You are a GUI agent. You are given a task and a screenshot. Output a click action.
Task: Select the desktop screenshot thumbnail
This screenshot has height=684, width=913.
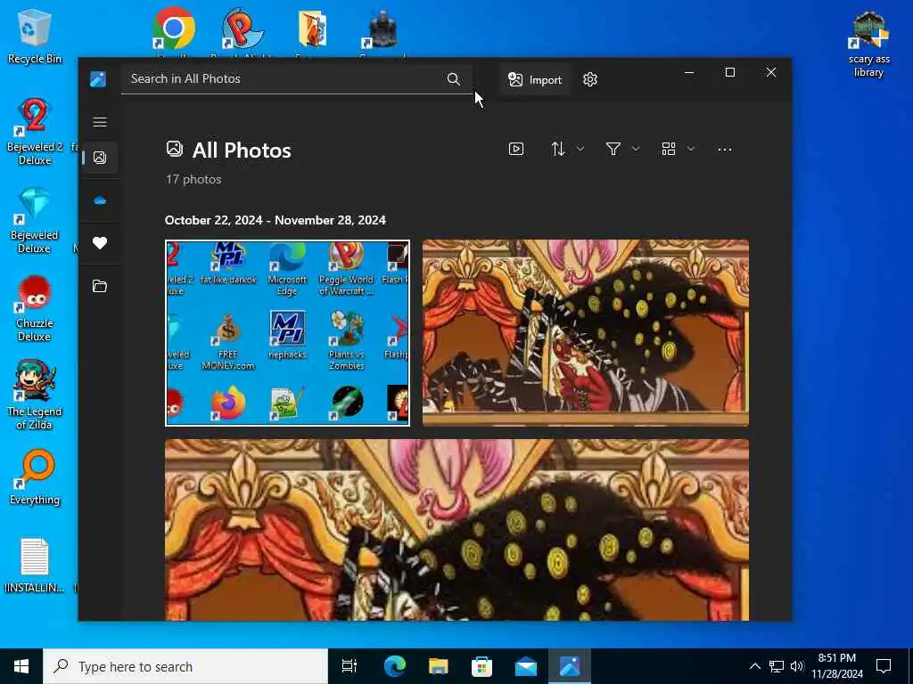(x=287, y=333)
